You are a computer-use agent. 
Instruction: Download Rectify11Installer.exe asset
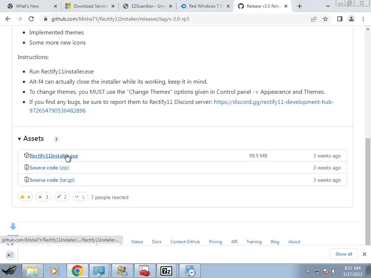coord(54,156)
